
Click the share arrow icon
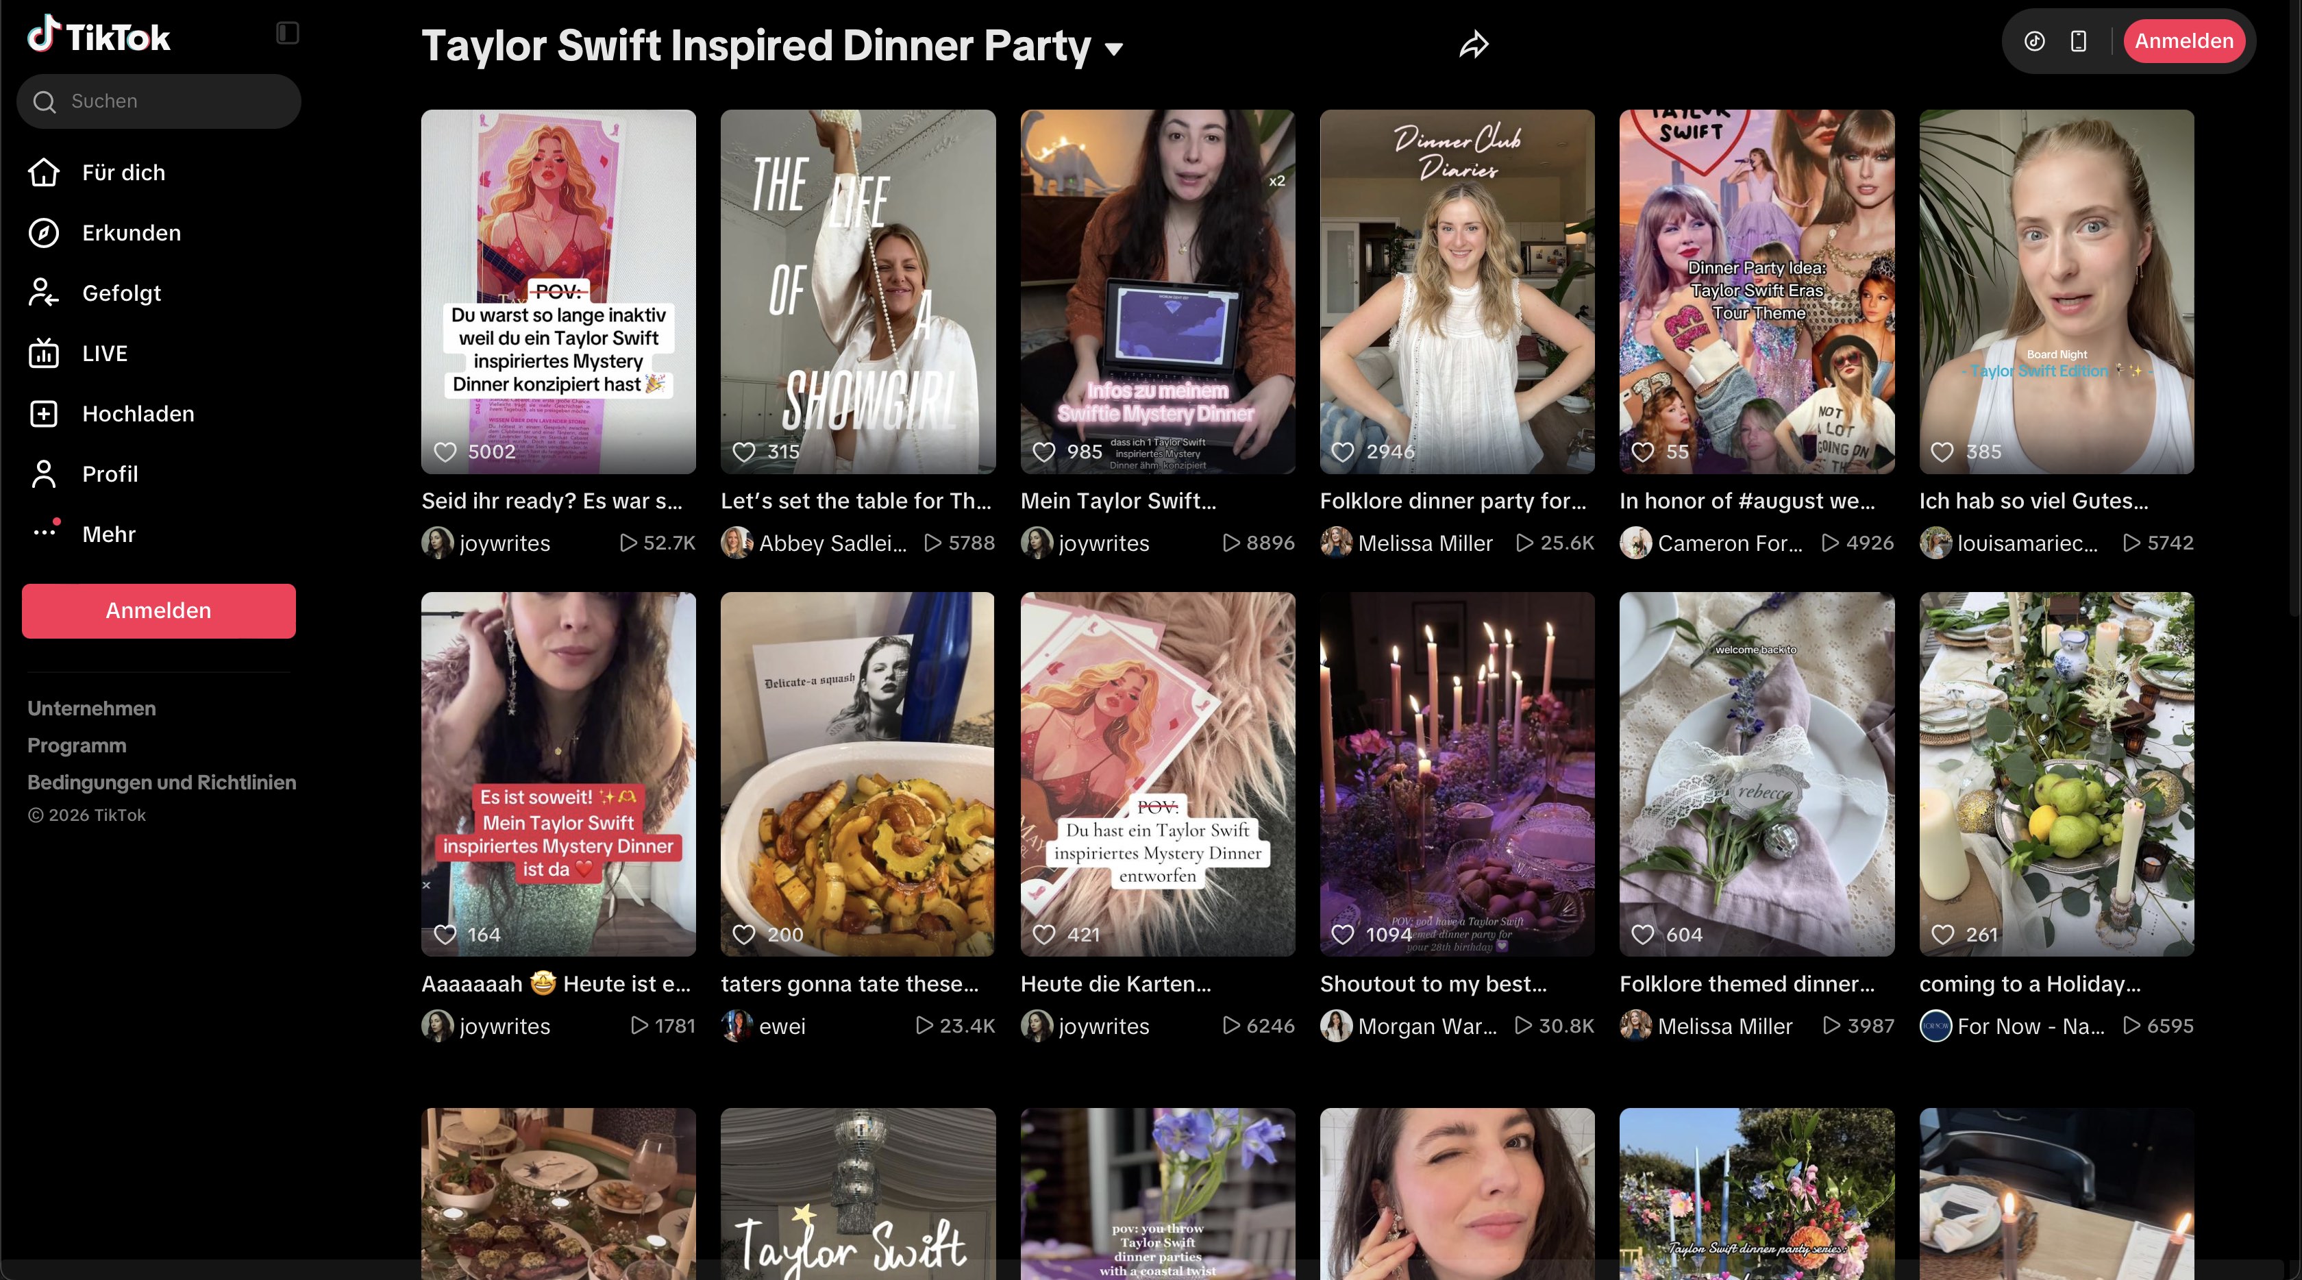[1474, 44]
